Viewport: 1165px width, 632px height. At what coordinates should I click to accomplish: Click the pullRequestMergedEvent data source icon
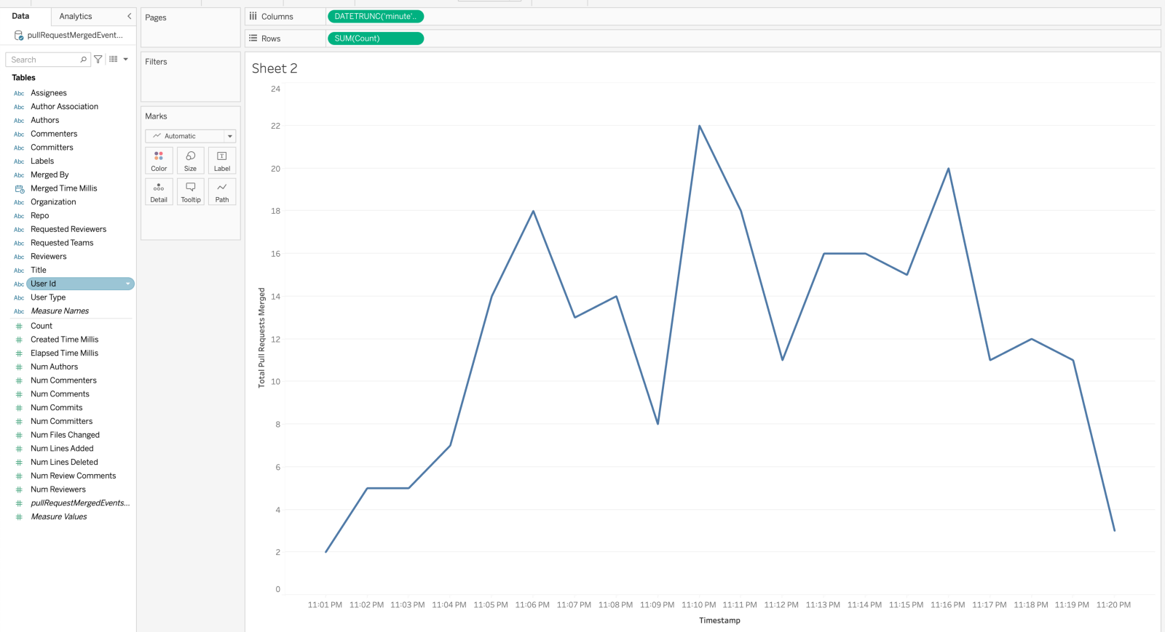coord(19,35)
